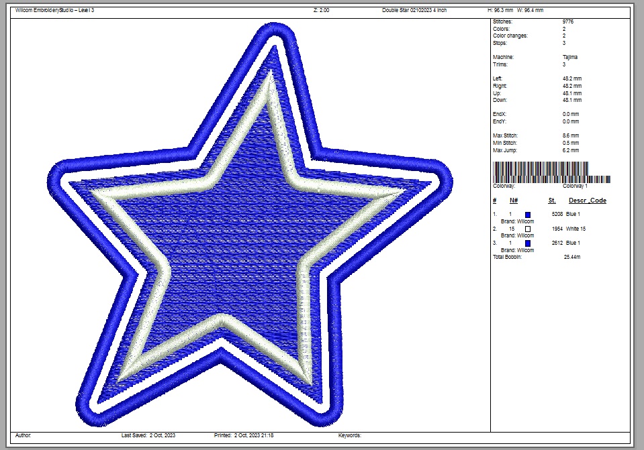Click the bobbin length '25.44m'
This screenshot has height=450, width=644.
pyautogui.click(x=572, y=257)
